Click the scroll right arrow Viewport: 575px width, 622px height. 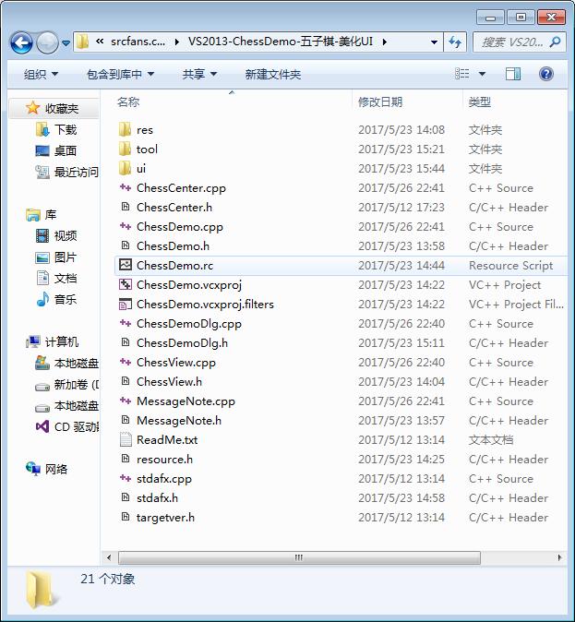pyautogui.click(x=559, y=557)
